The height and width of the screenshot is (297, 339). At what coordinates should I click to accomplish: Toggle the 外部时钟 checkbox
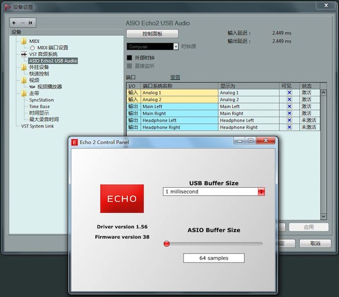(129, 58)
